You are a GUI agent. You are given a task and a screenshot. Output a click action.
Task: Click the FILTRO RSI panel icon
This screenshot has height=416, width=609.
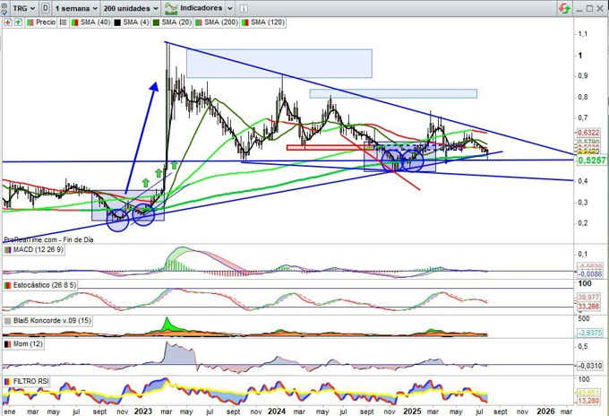pos(8,381)
